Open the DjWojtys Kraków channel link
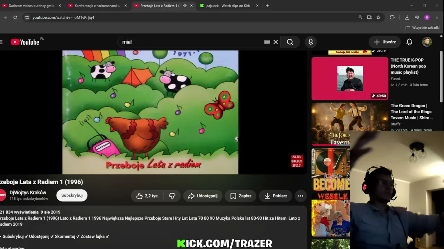The image size is (444, 249). [28, 193]
